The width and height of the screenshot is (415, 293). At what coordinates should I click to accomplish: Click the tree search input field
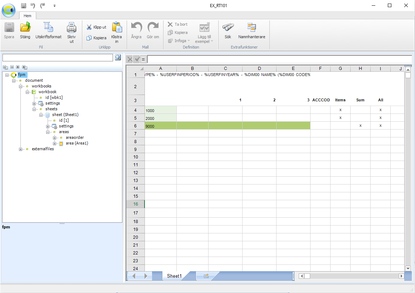click(x=58, y=57)
